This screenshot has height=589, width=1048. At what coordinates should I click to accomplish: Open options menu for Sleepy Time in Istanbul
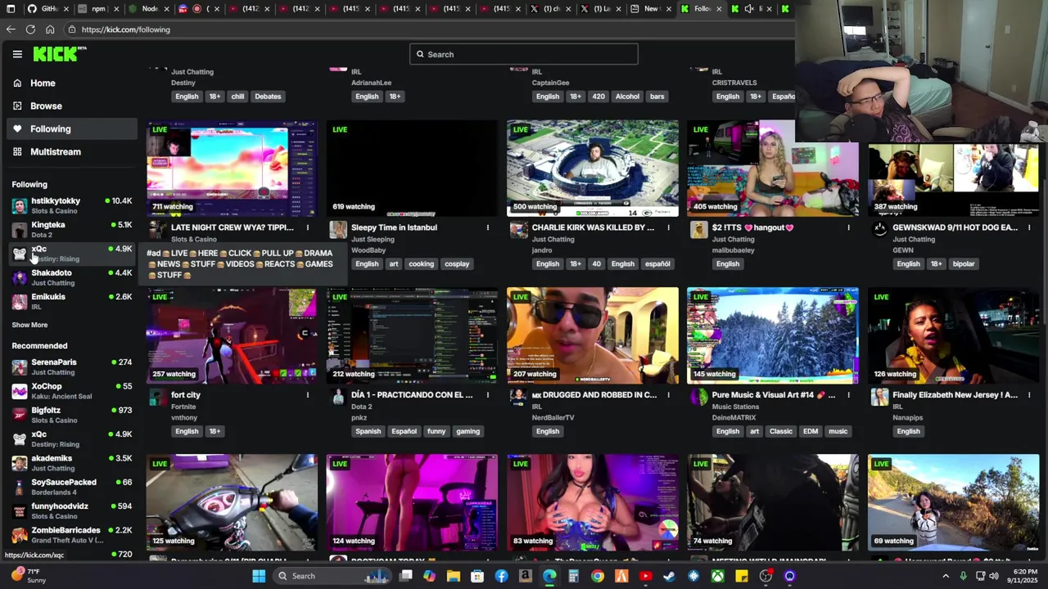pyautogui.click(x=488, y=227)
